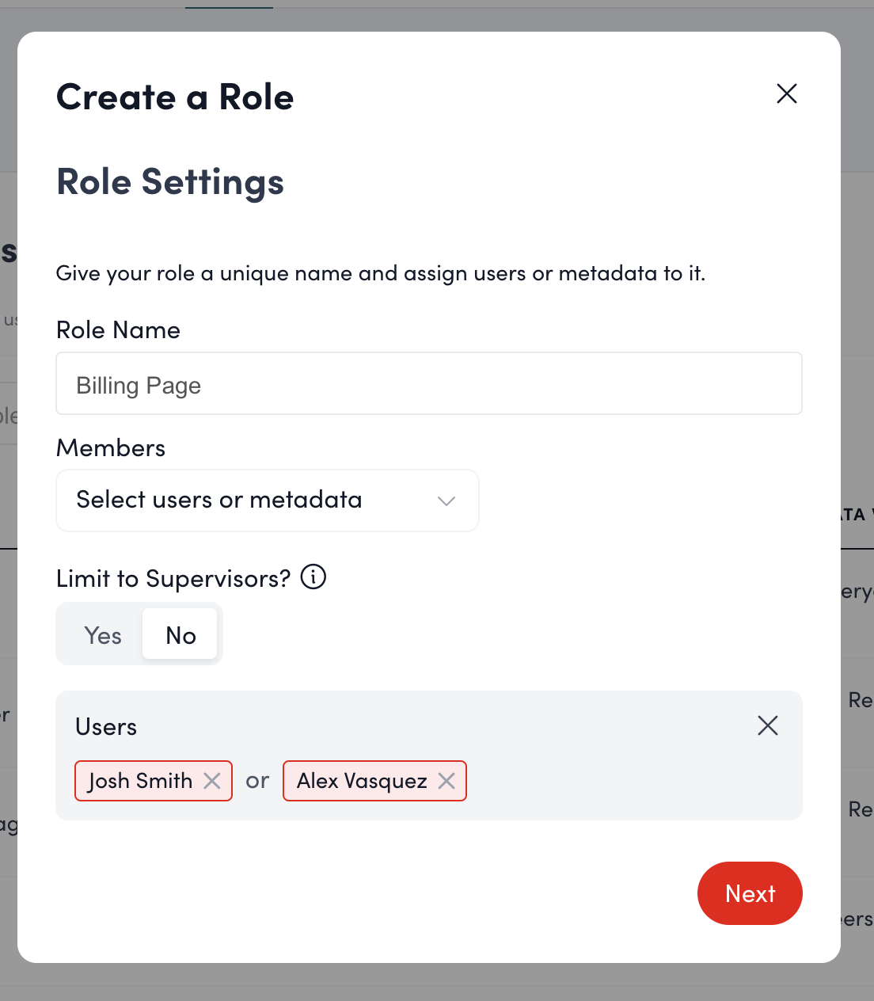
Task: Click the Josh Smith user chip
Action: pos(141,781)
